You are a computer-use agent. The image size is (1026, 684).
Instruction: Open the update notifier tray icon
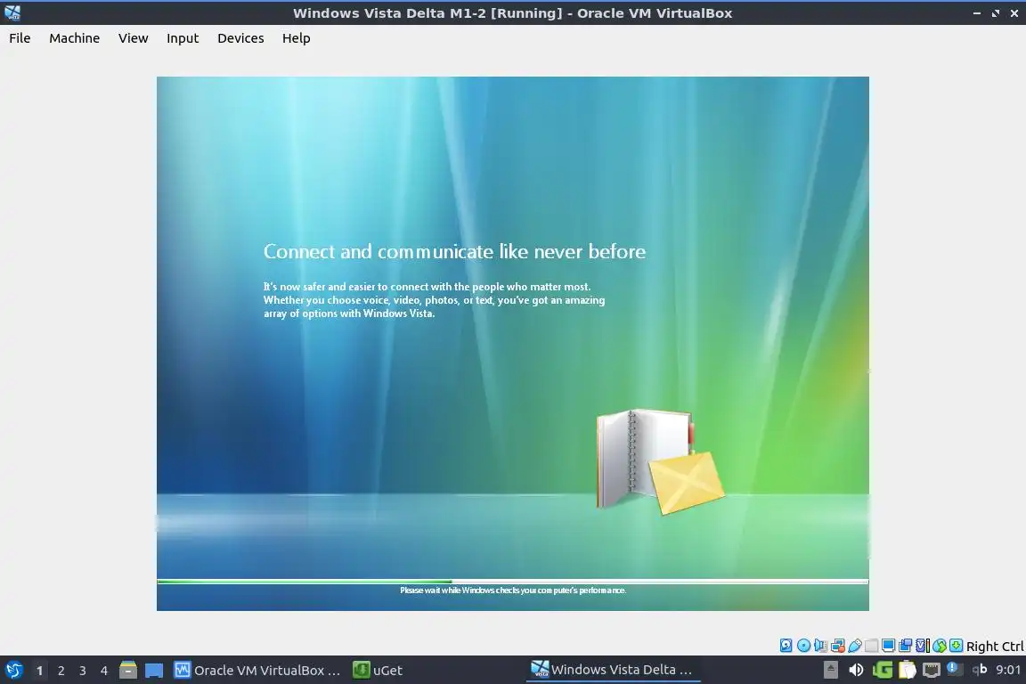click(x=953, y=669)
